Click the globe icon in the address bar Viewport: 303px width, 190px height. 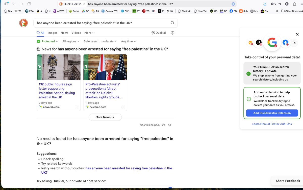[x=233, y=4]
